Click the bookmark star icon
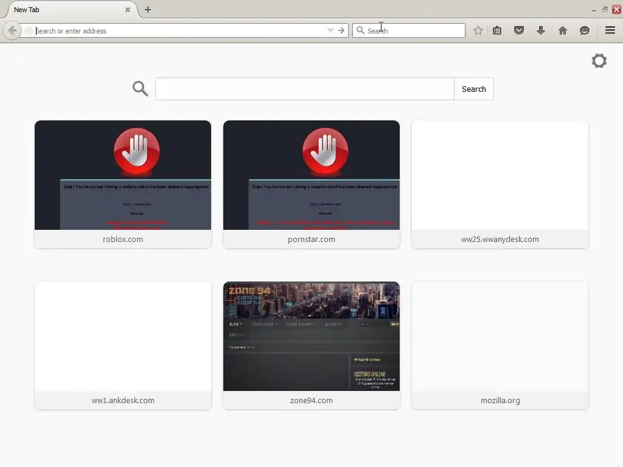Image resolution: width=623 pixels, height=467 pixels. (x=478, y=30)
